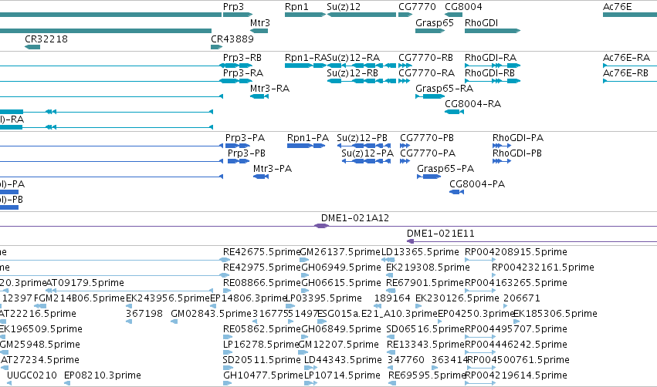Click EST RP004219614.5prime label

(516, 375)
